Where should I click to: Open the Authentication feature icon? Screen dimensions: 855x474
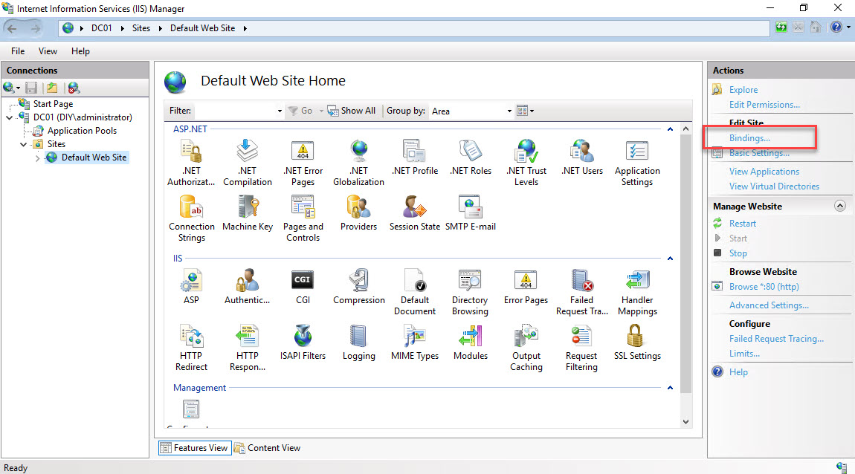(247, 287)
